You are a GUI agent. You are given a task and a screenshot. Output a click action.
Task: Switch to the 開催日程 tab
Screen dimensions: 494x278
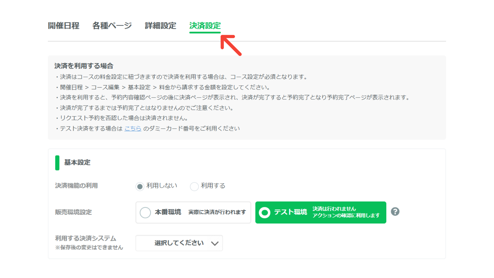(64, 26)
